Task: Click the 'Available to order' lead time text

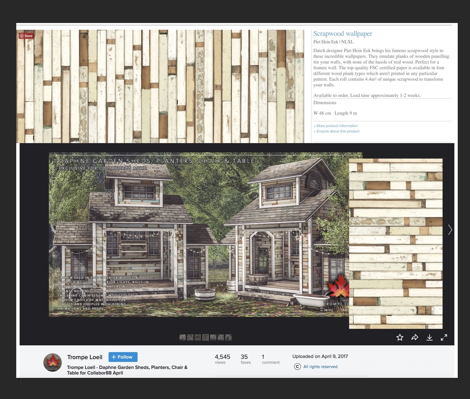Action: point(367,96)
